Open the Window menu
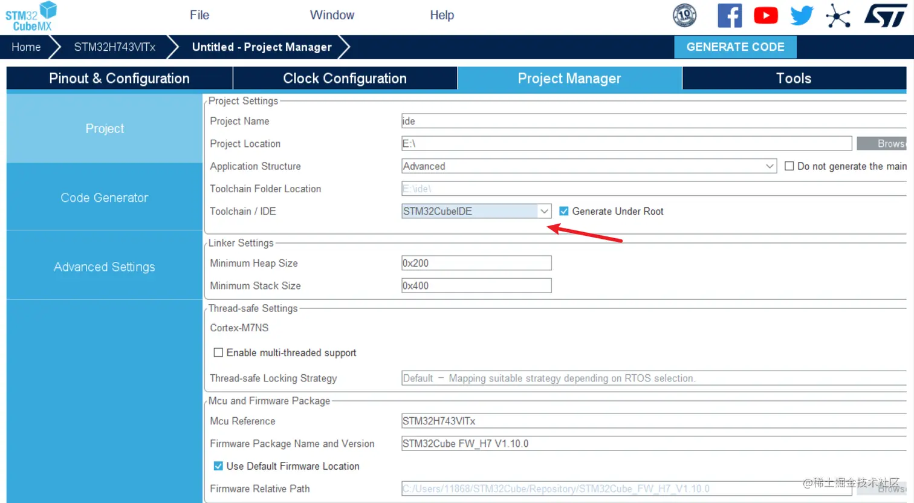Screen dimensions: 914x503 [332, 15]
